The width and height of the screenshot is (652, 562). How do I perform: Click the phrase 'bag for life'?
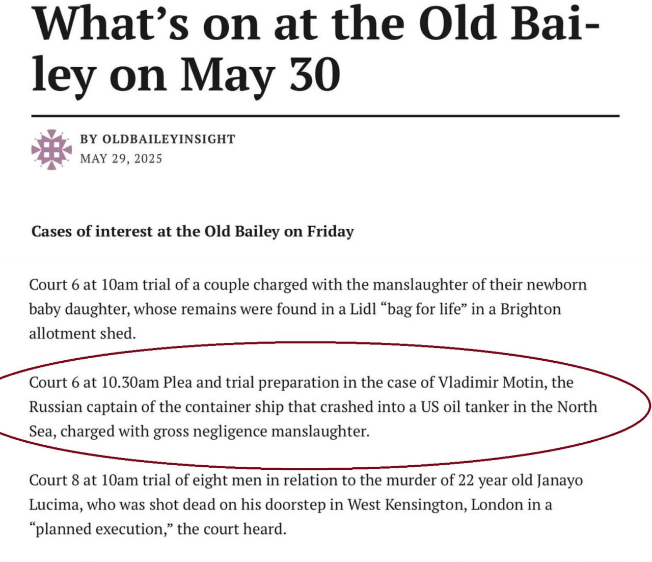(424, 309)
